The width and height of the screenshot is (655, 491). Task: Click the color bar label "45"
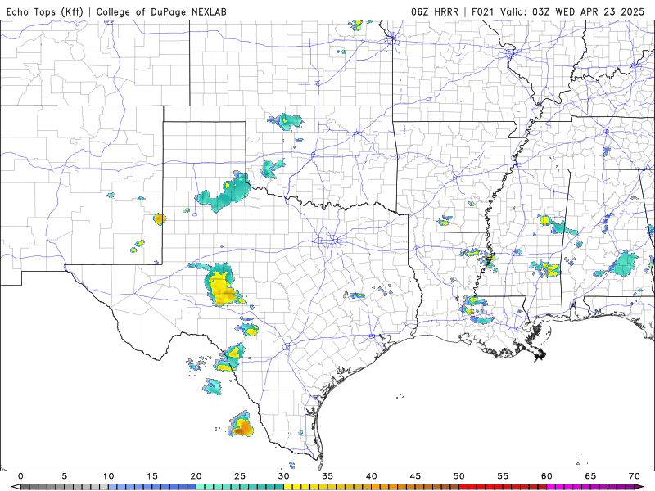click(x=415, y=476)
